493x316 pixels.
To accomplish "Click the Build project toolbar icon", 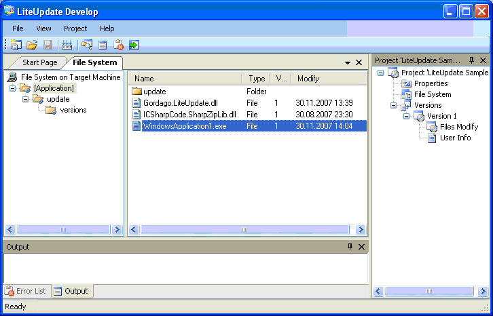I will [x=67, y=45].
